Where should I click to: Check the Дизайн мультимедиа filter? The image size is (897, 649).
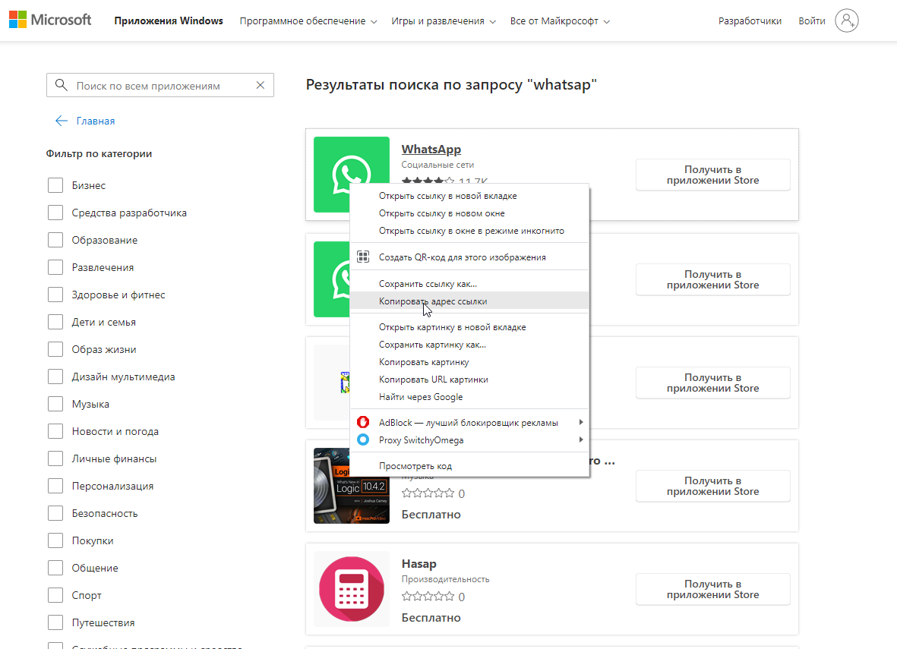pos(55,376)
